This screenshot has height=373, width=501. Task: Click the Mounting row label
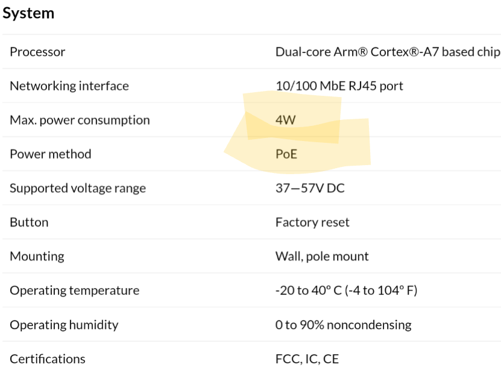(x=37, y=256)
